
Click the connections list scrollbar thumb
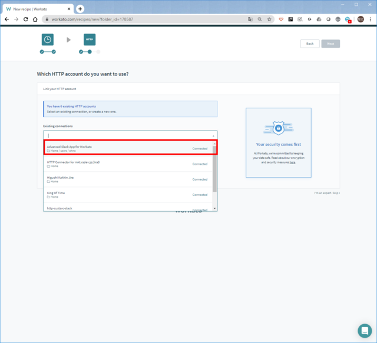click(214, 169)
